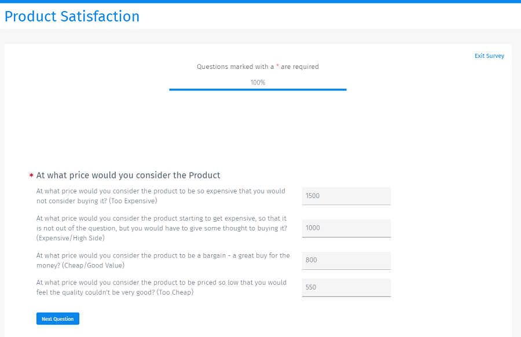Viewport: 521px width, 337px height.
Task: Click the 'At what price would you consider the Product' heading
Action: pyautogui.click(x=128, y=175)
